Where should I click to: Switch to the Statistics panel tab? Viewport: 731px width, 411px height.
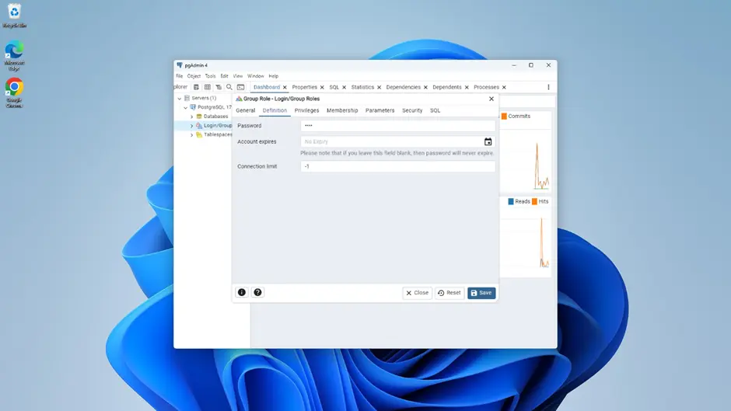[x=362, y=87]
